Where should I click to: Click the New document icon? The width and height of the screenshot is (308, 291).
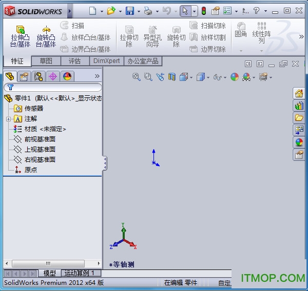[x=92, y=11]
